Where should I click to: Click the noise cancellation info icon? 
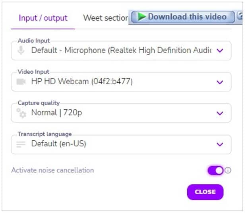(x=228, y=170)
